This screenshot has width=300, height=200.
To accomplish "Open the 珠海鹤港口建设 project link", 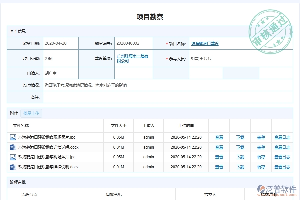I will [205, 43].
